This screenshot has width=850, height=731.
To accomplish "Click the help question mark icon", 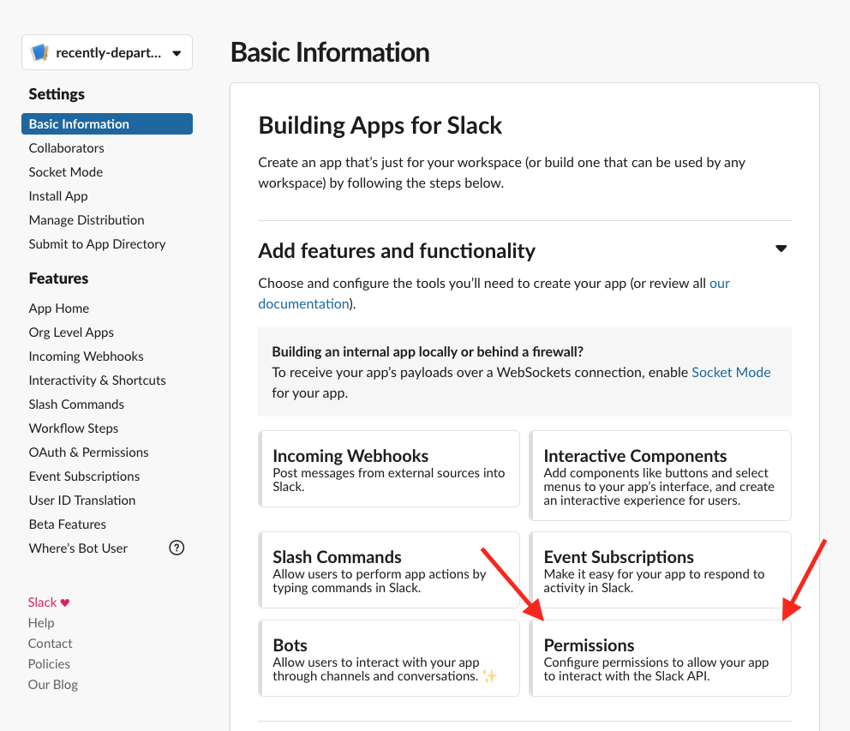I will click(x=177, y=548).
